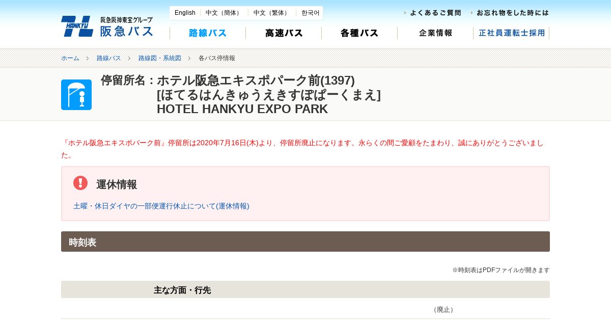611x321 pixels.
Task: Click the 各バス停情報 breadcrumb text
Action: click(x=217, y=58)
